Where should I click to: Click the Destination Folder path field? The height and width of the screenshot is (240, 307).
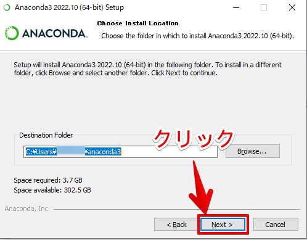[x=120, y=152]
